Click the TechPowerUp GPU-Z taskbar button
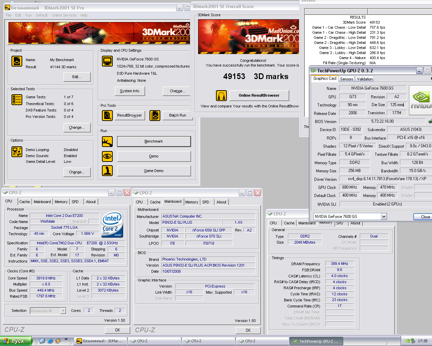The height and width of the screenshot is (346, 432). tap(316, 341)
